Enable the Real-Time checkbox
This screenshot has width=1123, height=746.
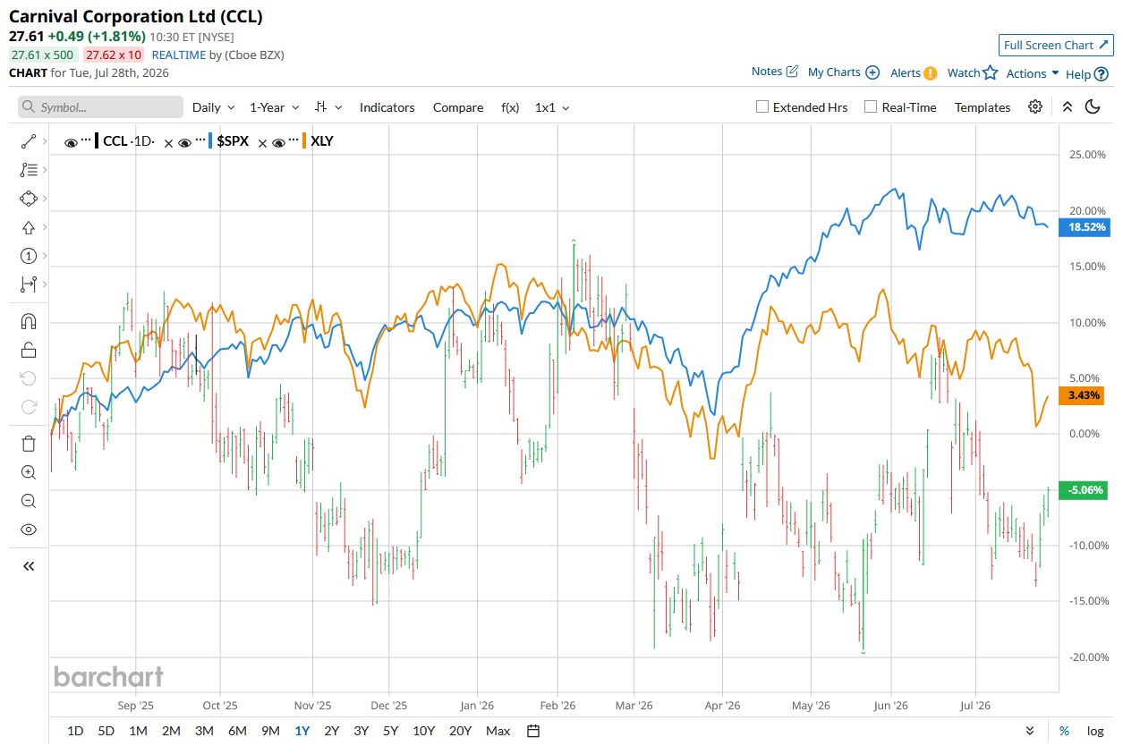871,106
